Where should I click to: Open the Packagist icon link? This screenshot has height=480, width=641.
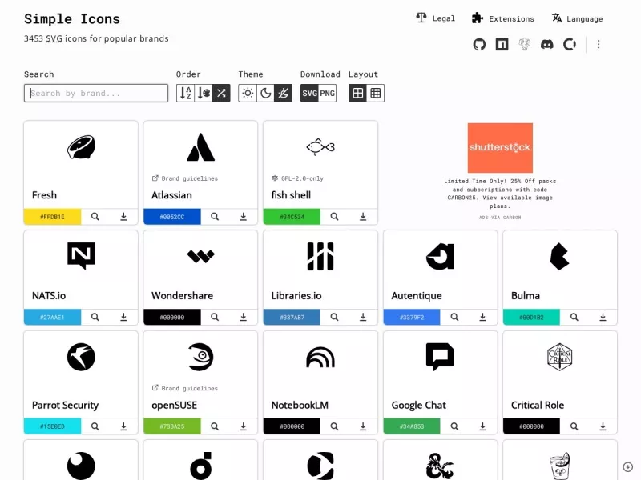tap(525, 44)
